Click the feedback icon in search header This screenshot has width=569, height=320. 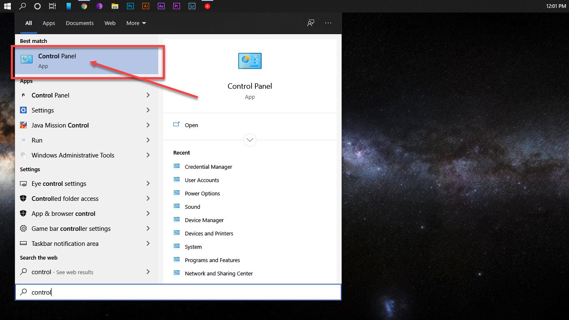coord(310,23)
